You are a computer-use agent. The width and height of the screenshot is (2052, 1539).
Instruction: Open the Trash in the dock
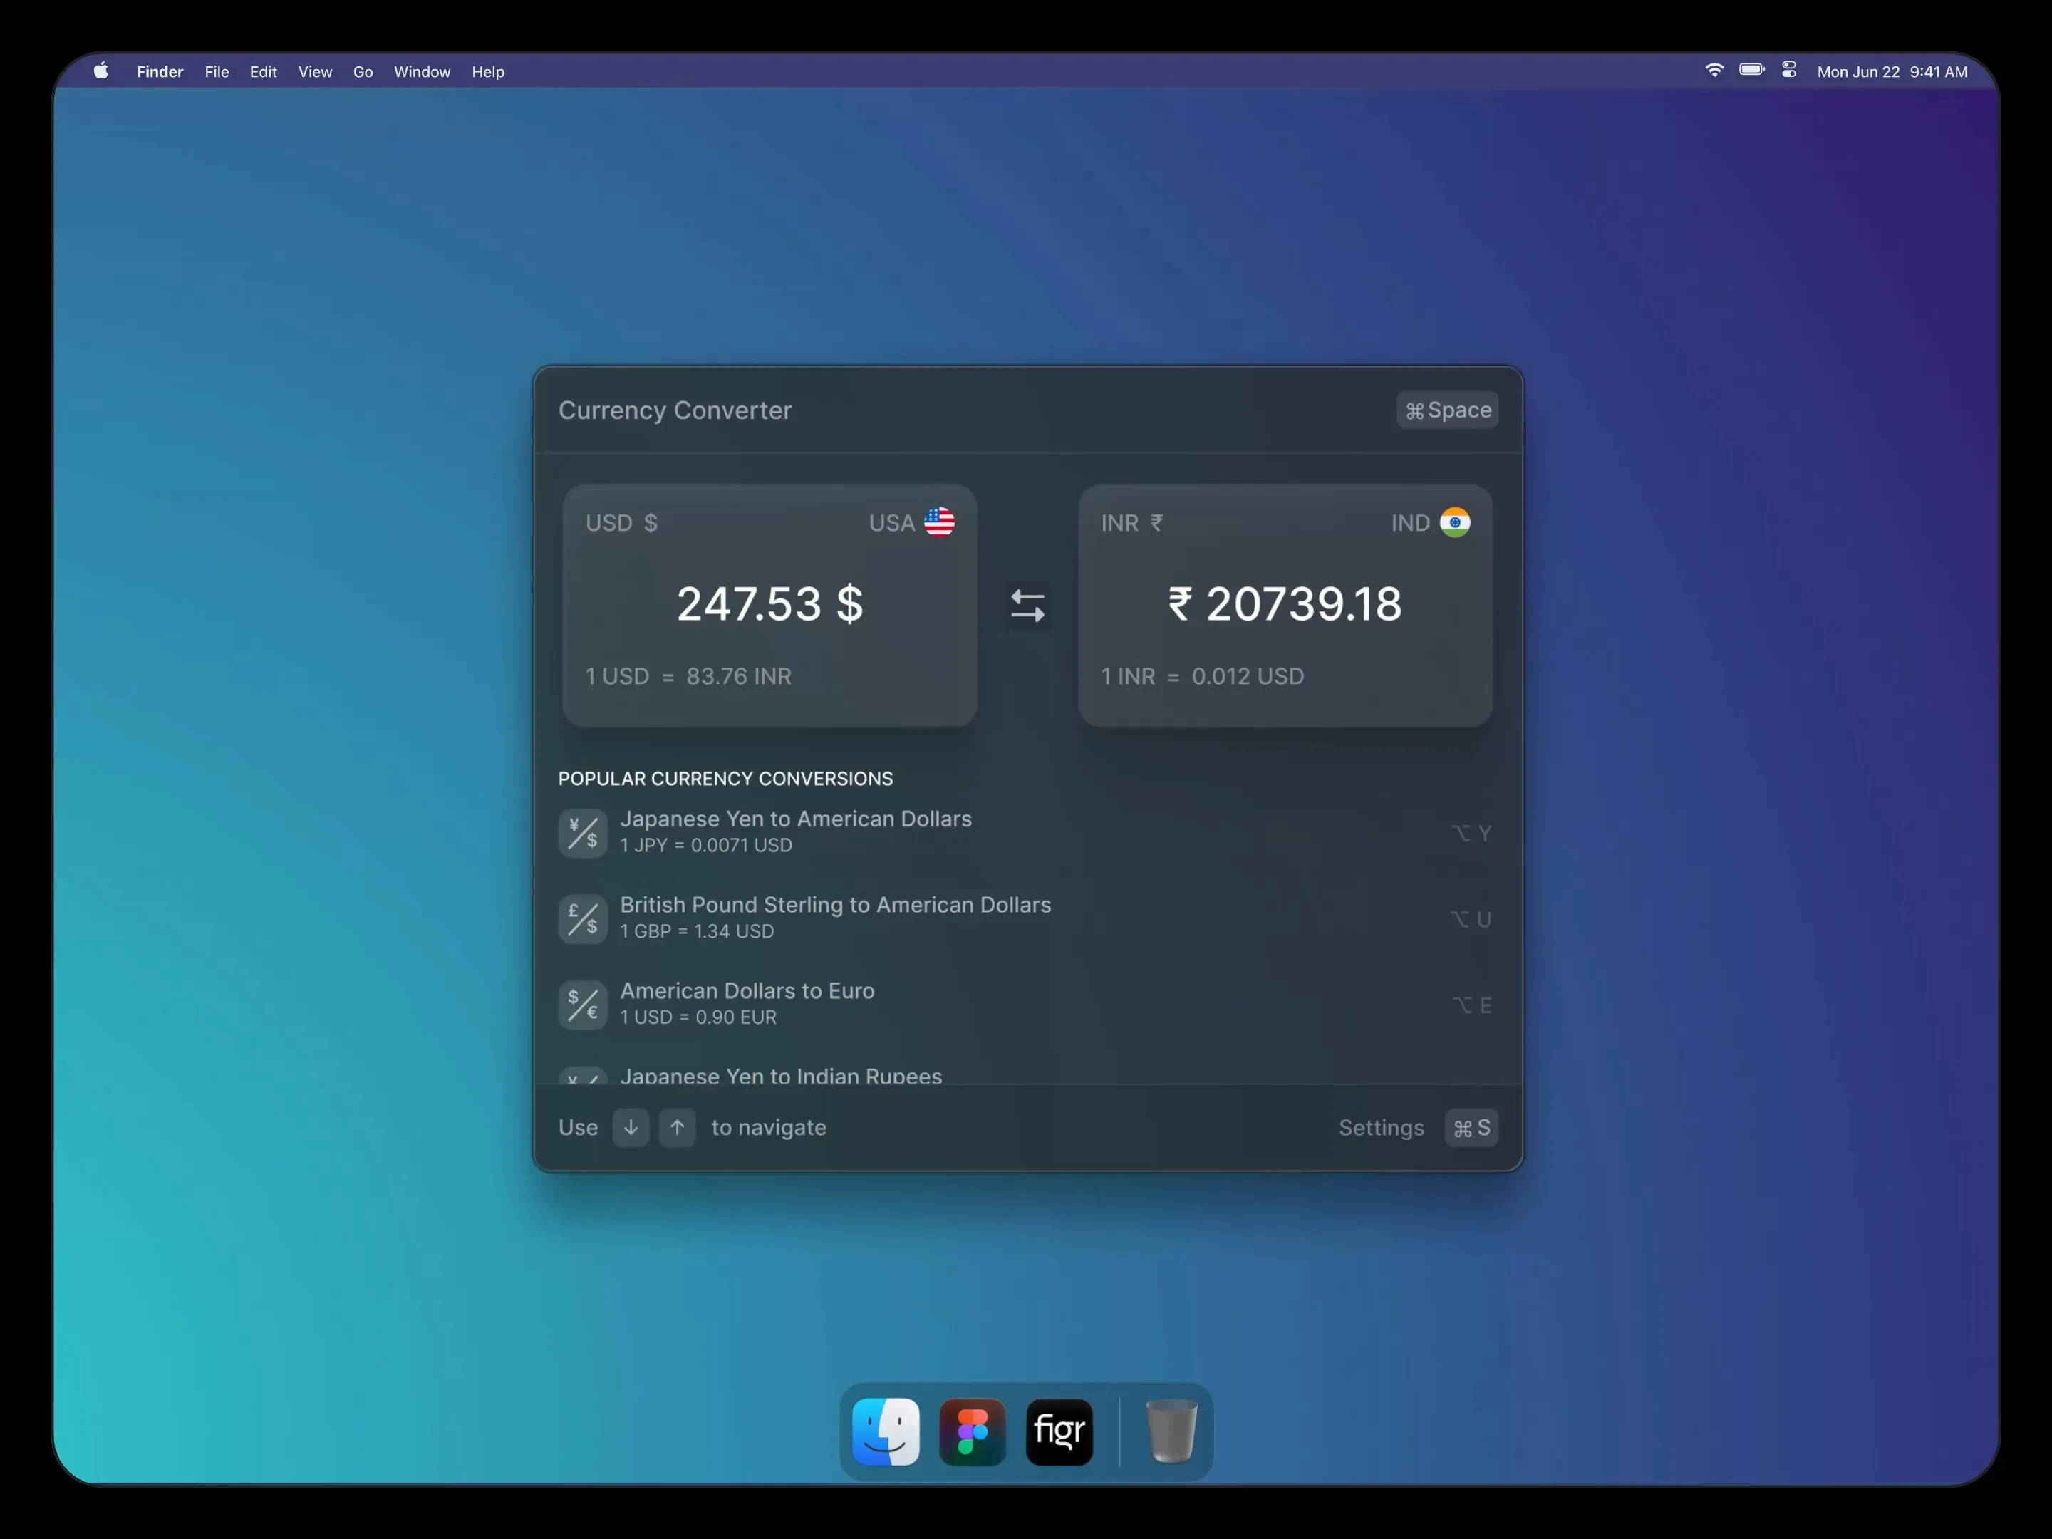coord(1171,1431)
